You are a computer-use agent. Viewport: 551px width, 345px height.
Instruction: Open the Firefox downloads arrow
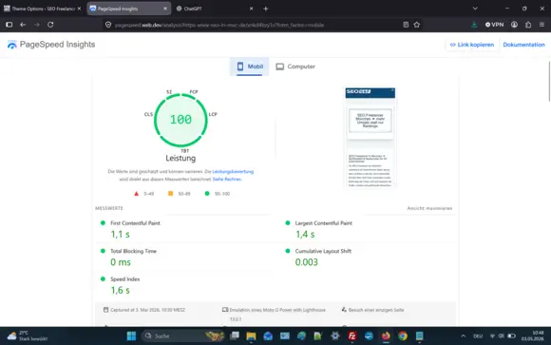point(474,25)
